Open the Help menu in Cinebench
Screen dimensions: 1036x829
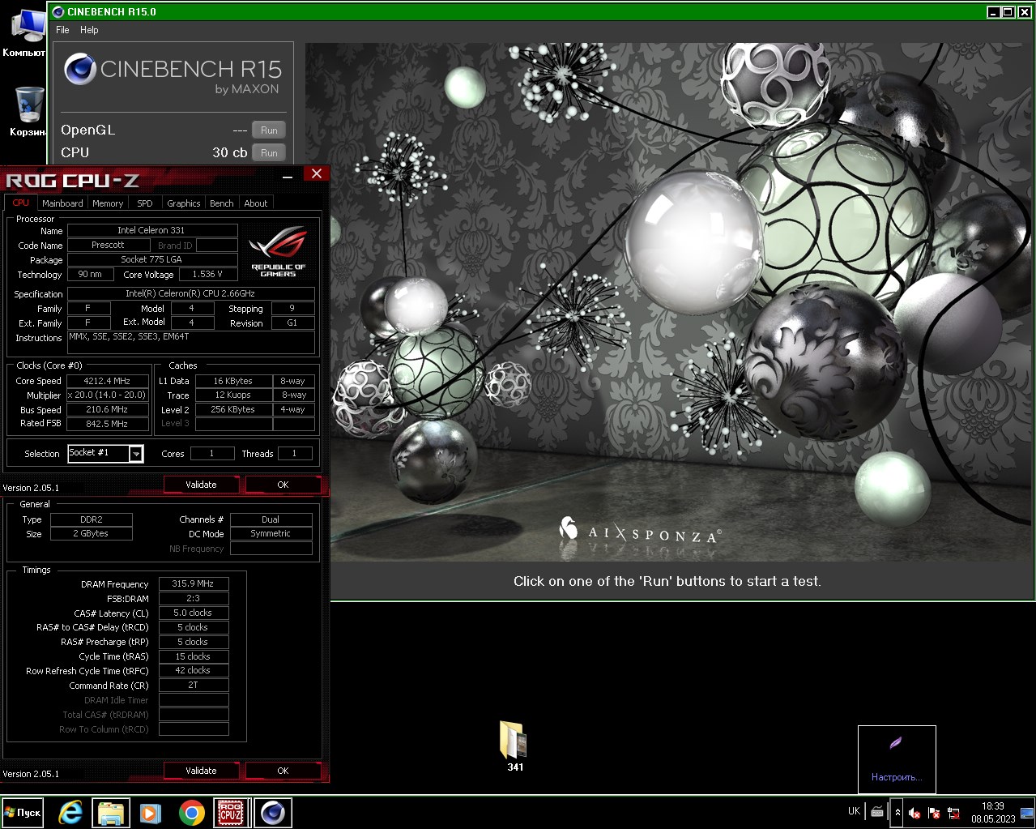pos(89,30)
